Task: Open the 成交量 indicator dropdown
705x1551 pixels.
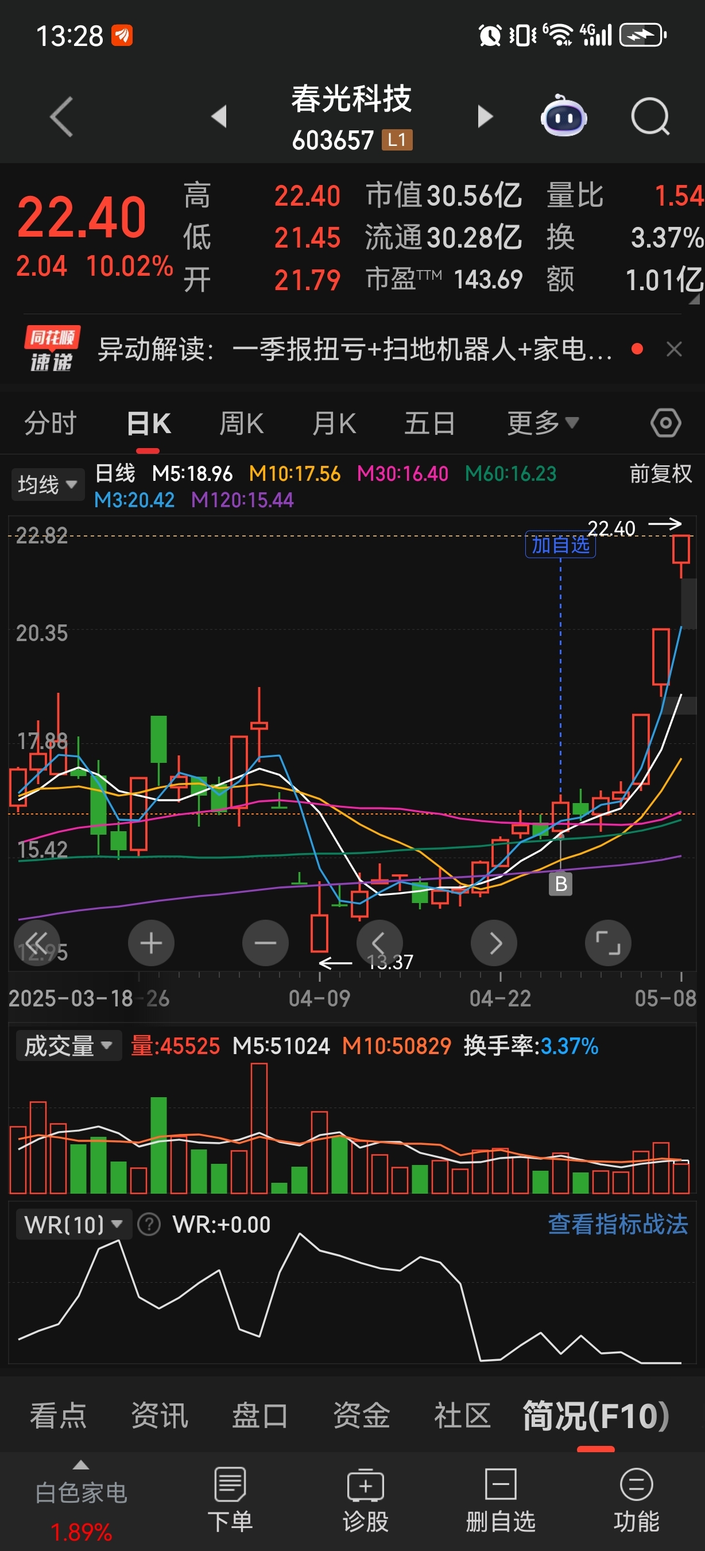Action: pos(68,1046)
